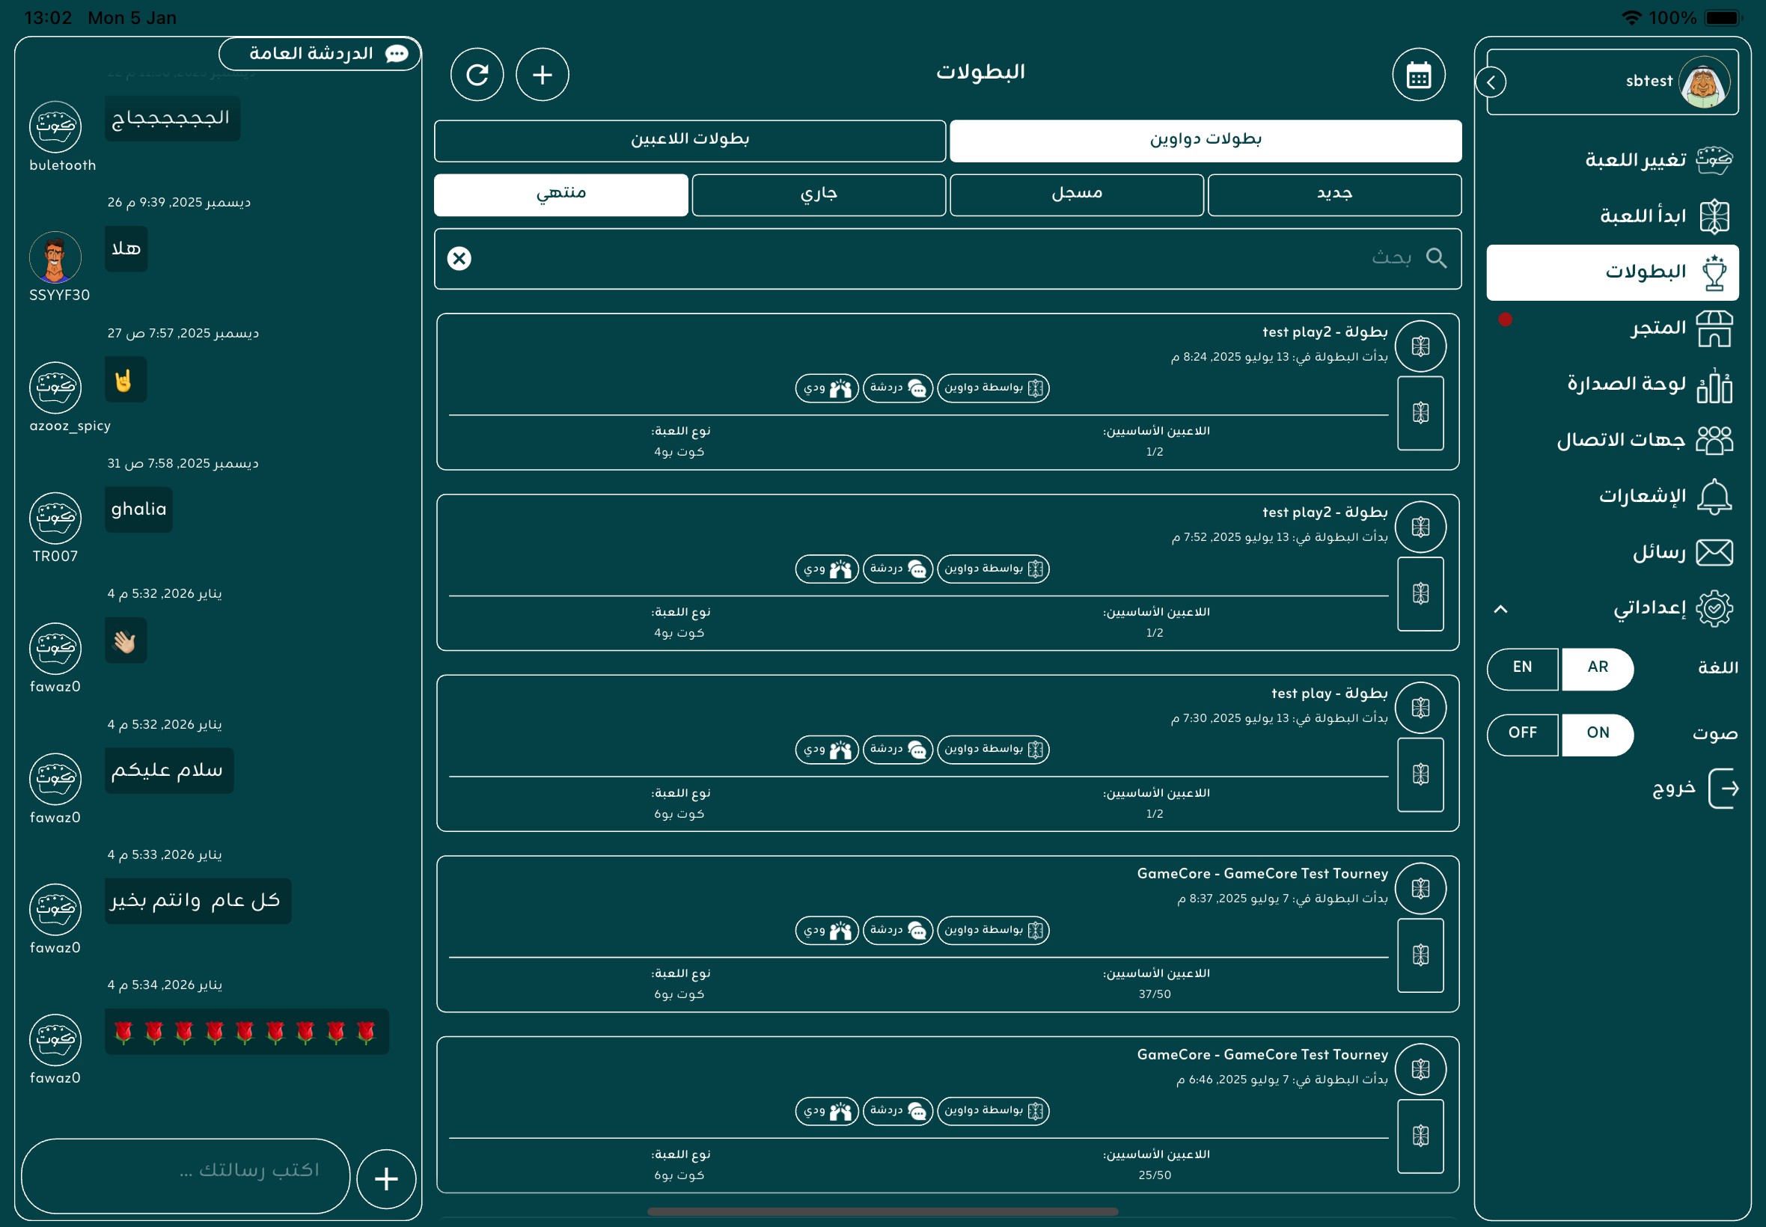Clear search with the X icon
Screen dimensions: 1766x1227
click(x=459, y=258)
